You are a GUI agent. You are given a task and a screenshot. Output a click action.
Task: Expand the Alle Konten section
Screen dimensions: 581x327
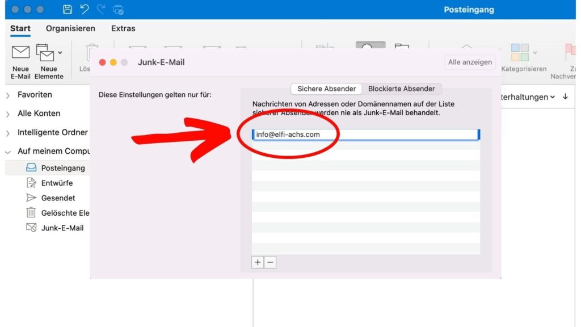[8, 114]
